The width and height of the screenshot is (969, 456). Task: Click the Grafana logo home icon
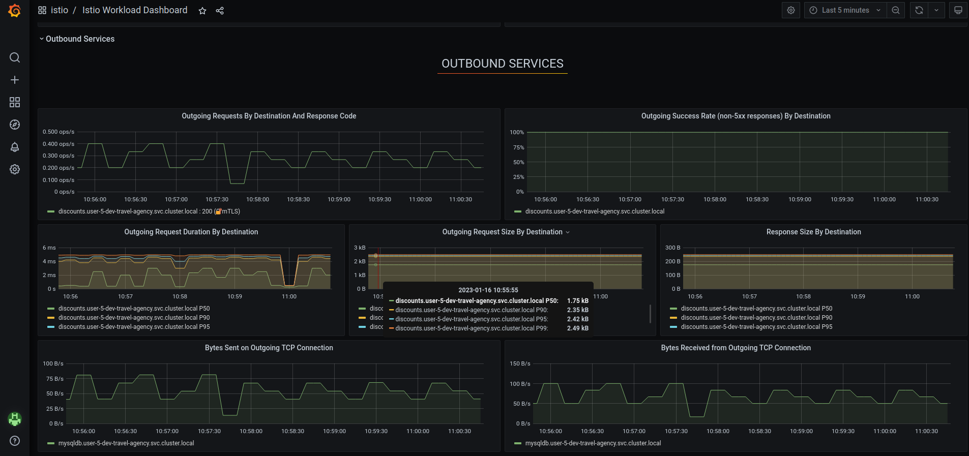click(x=14, y=11)
